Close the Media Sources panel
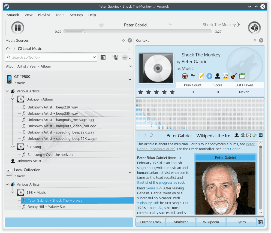The image size is (271, 233). click(x=130, y=40)
